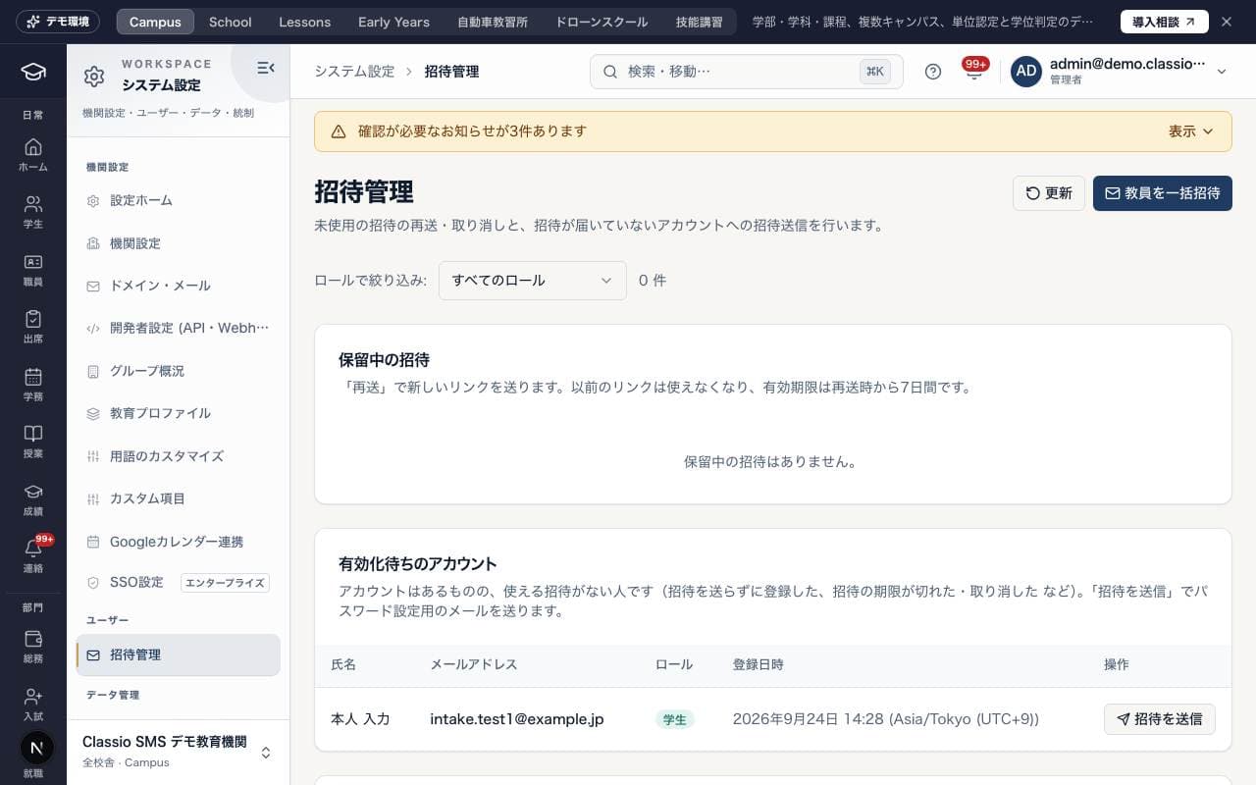Switch to the ドローンスクール tab
This screenshot has height=785, width=1256.
[x=602, y=22]
